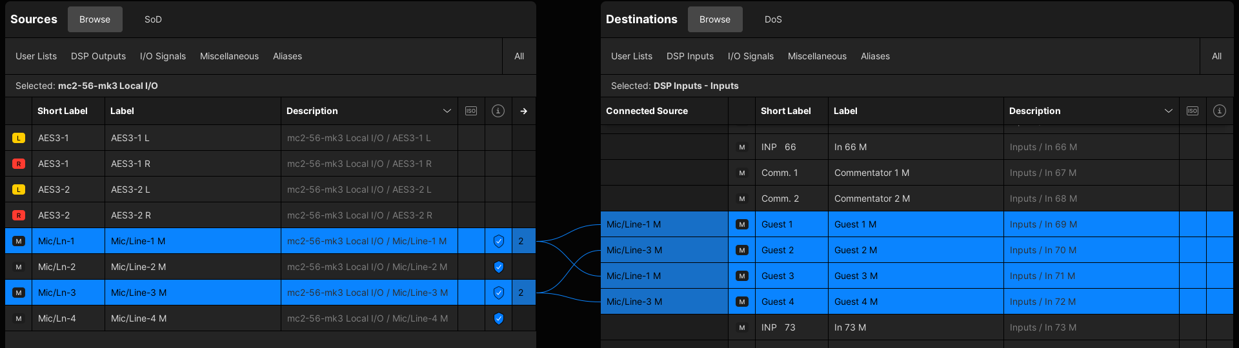Click the ISO icon in Destinations header
This screenshot has width=1239, height=348.
tap(1193, 111)
